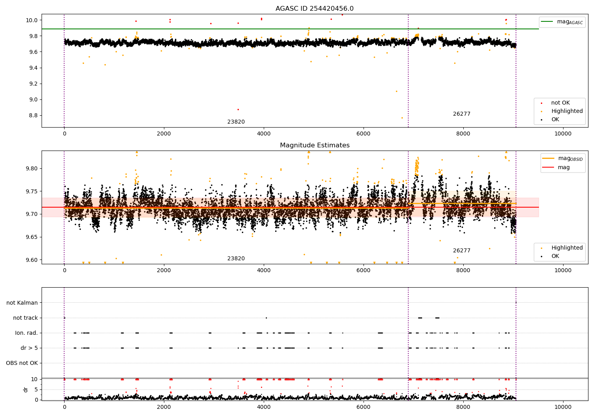Click the '26277' annotation in top plot
This screenshot has height=416, width=594.
(x=462, y=114)
